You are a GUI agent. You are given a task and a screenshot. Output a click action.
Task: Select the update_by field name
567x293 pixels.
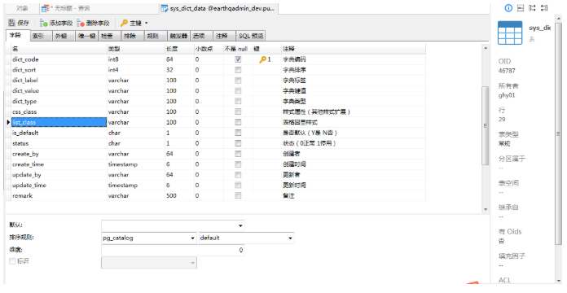click(x=26, y=175)
